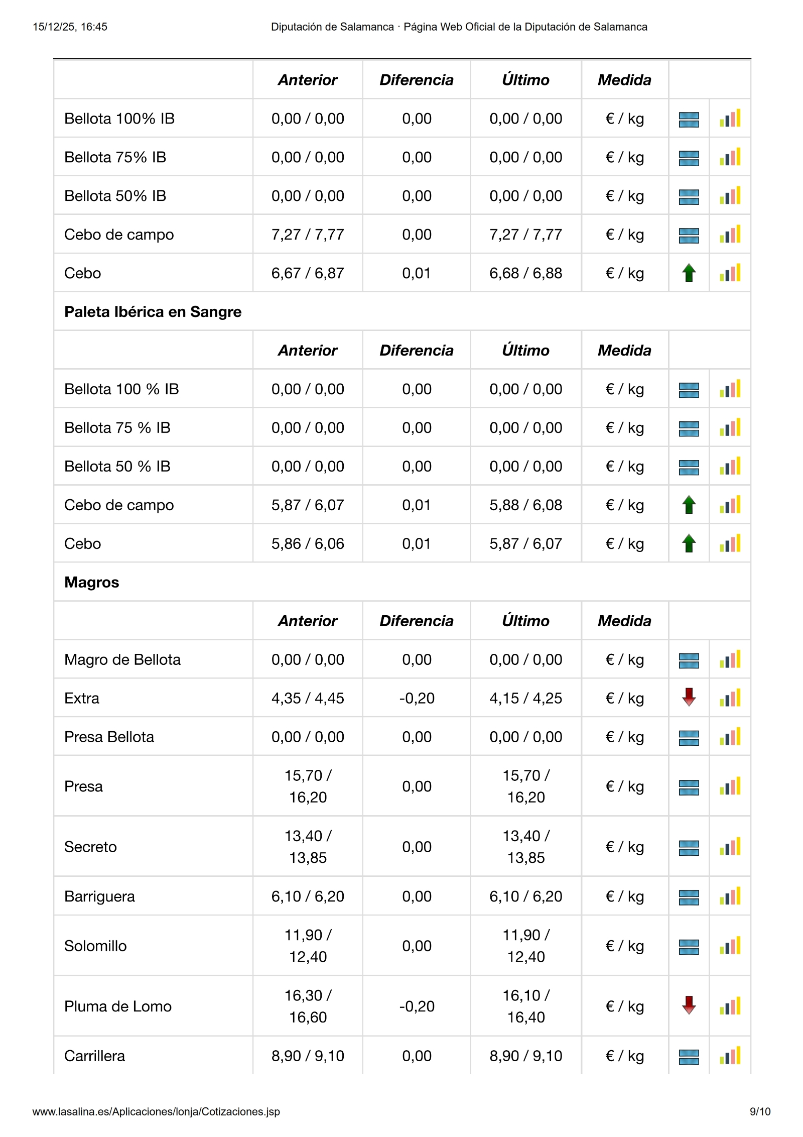Open the bar chart icon for Extra
This screenshot has width=803, height=1137.
coord(730,698)
